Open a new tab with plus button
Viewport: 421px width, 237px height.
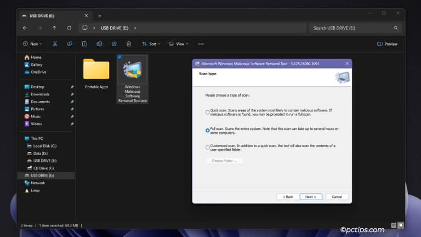pos(100,16)
